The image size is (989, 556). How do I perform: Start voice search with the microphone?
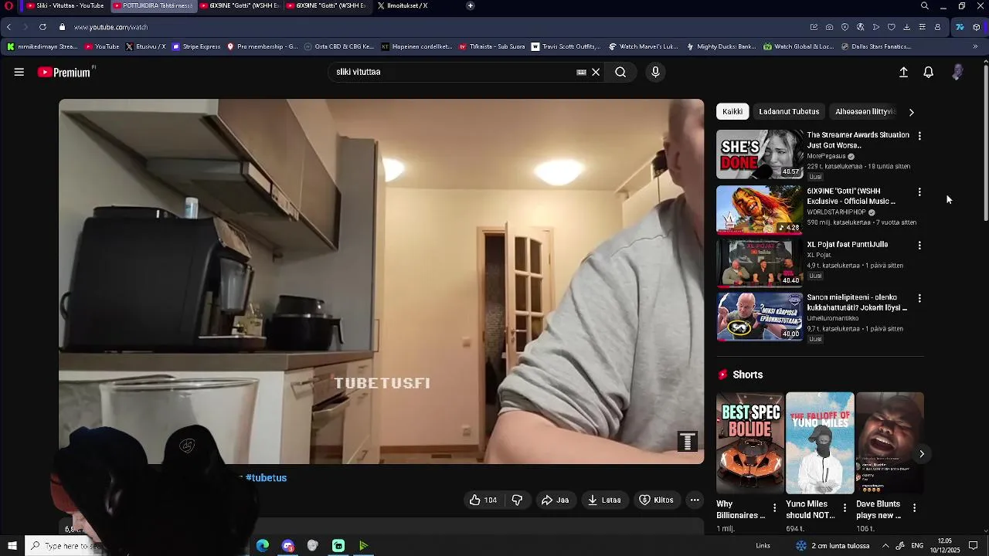655,72
